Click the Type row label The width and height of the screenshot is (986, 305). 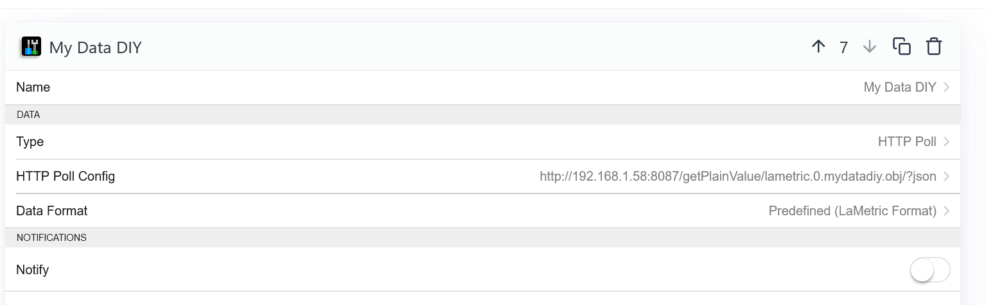30,142
